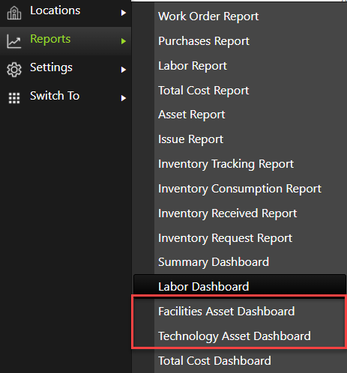This screenshot has height=373, width=347.
Task: Click the Switch To grid icon
Action: (14, 98)
